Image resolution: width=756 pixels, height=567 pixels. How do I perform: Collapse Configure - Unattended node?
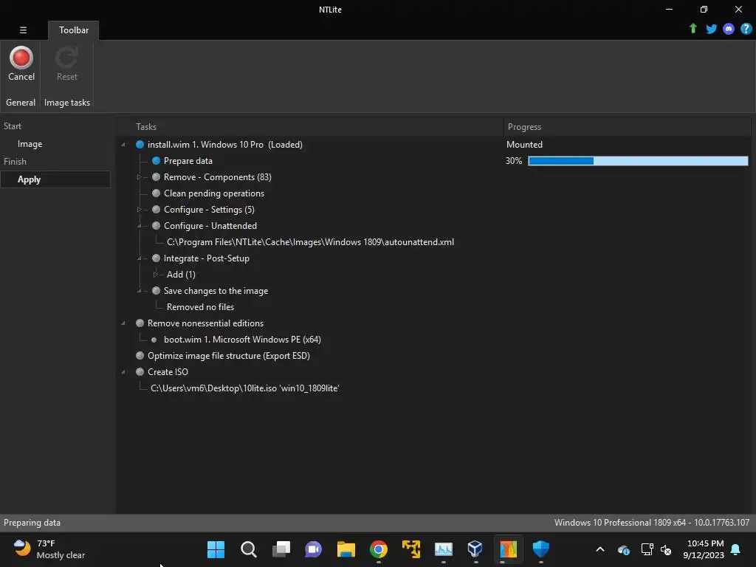[x=140, y=226]
